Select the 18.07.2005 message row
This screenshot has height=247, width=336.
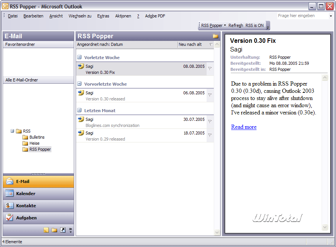145,136
